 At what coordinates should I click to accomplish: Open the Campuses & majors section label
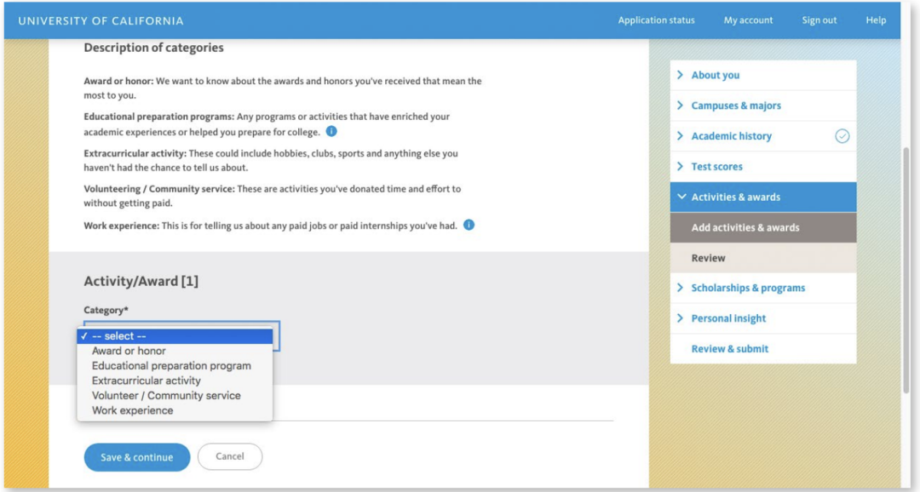736,106
